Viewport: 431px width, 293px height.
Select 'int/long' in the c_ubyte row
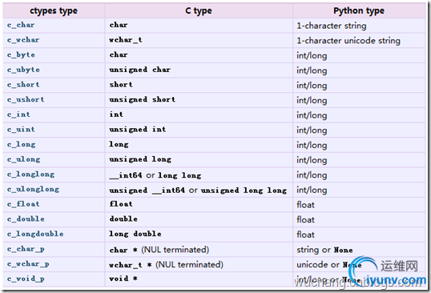point(312,70)
